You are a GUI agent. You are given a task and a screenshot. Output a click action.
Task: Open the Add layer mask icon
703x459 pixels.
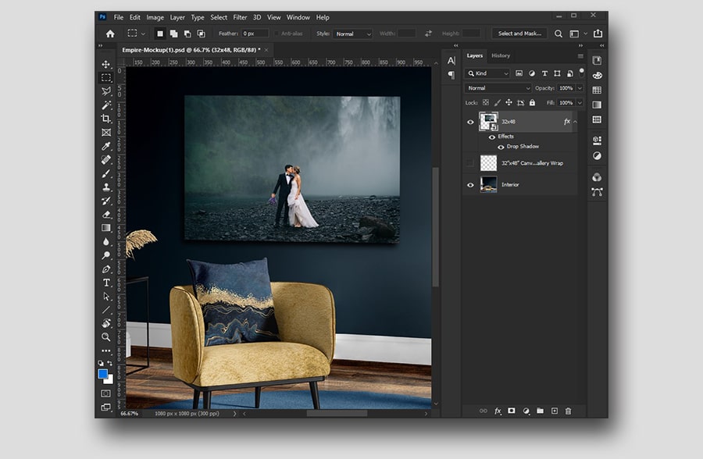pos(512,411)
